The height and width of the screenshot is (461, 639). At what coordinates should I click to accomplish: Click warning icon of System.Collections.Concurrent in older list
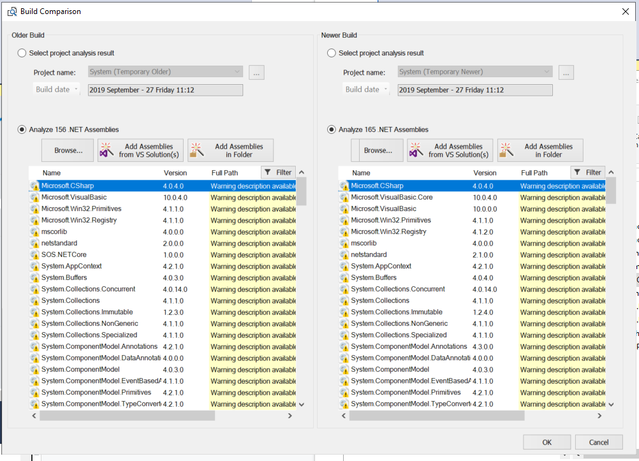coord(34,289)
